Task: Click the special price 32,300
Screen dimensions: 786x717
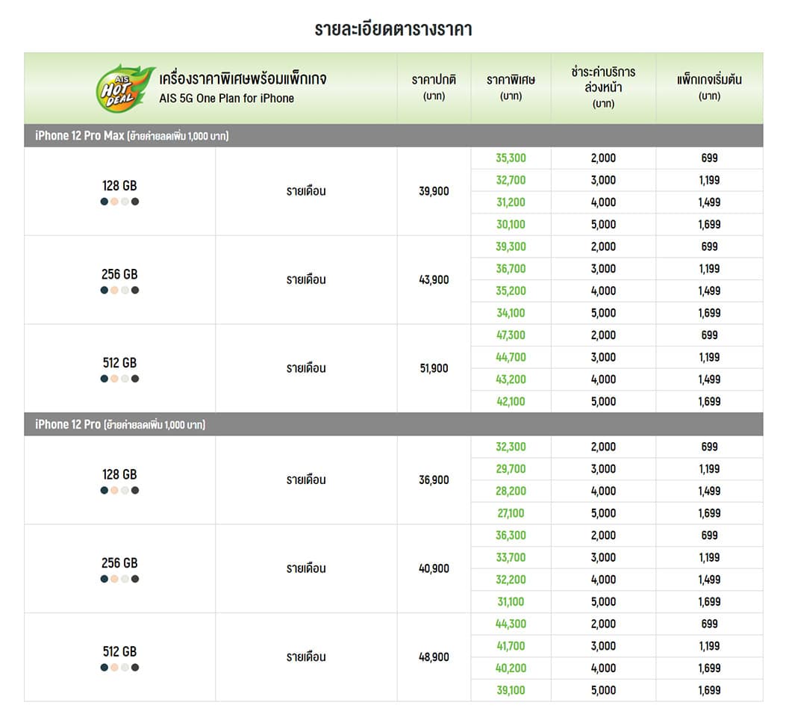Action: click(x=511, y=447)
